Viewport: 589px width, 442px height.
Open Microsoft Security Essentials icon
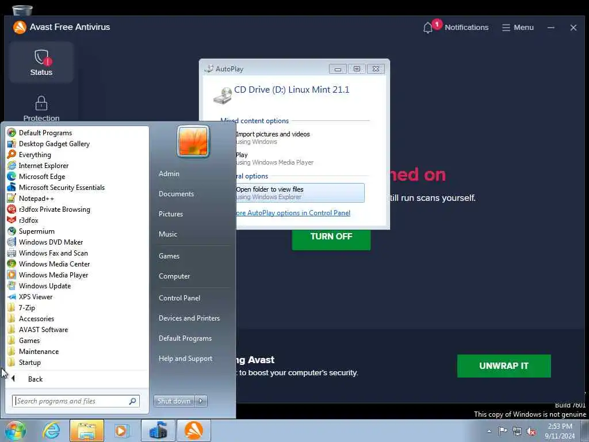coord(12,187)
